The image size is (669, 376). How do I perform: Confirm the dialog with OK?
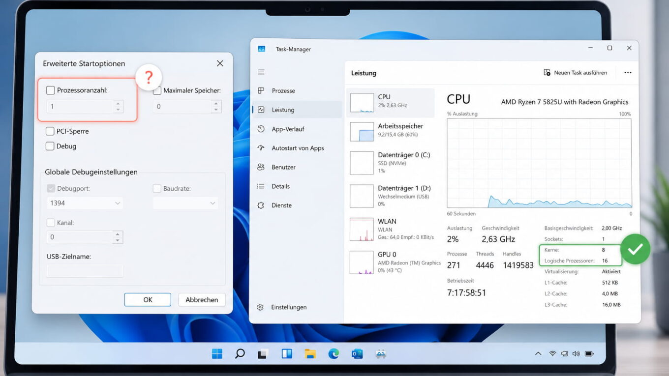point(148,300)
